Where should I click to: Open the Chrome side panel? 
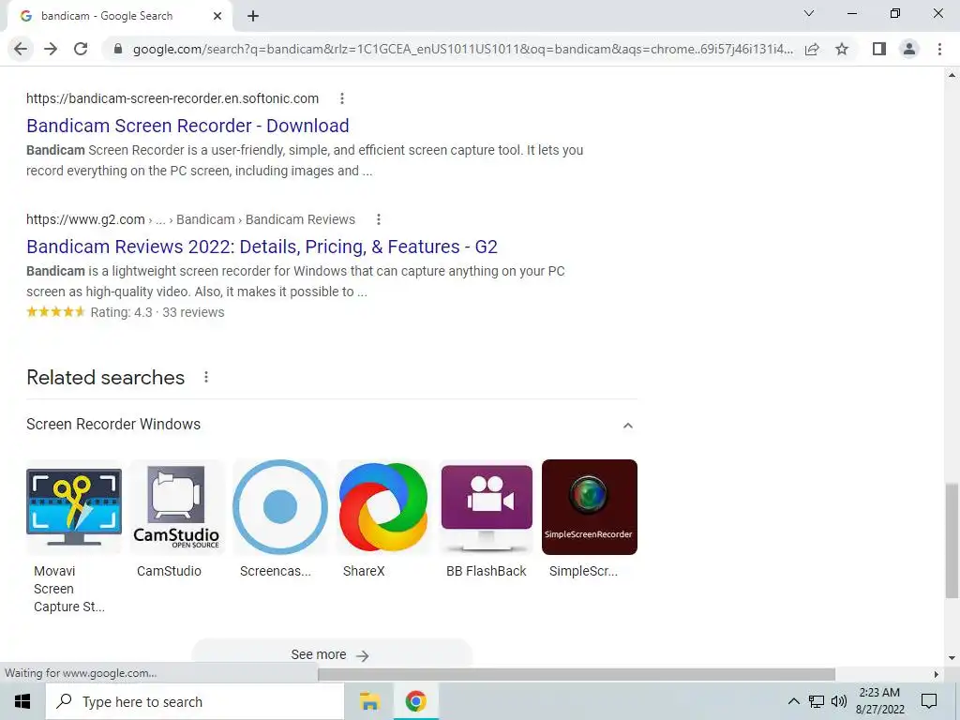879,49
